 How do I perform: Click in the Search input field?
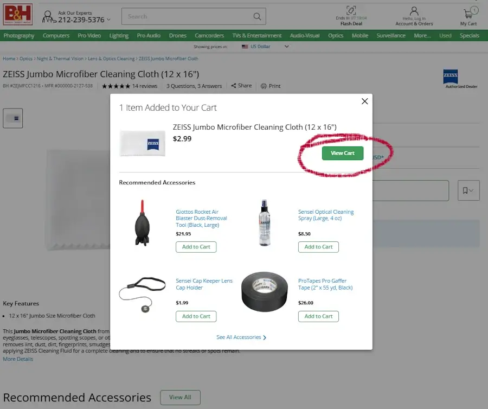point(187,16)
